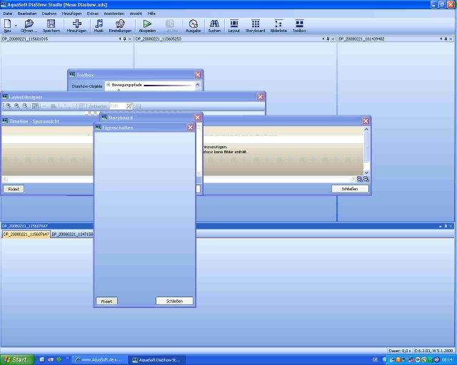Click the Neu (new slideshow) toolbar icon
The image size is (457, 365).
7,24
